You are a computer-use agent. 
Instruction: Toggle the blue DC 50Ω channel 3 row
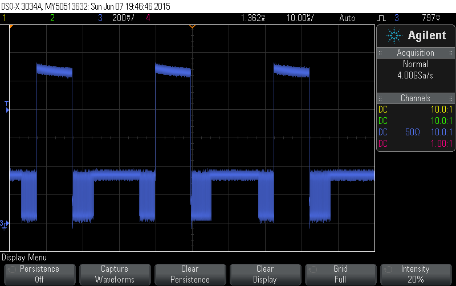[415, 132]
